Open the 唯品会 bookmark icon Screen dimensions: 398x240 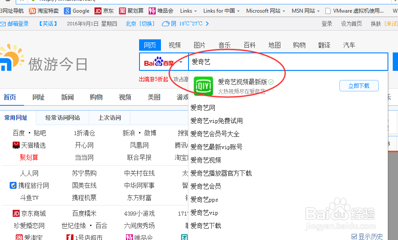[x=152, y=11]
